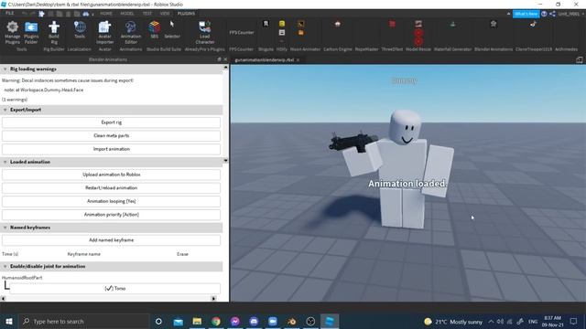The height and width of the screenshot is (329, 586).
Task: Click Restart/reload animation
Action: (x=112, y=188)
